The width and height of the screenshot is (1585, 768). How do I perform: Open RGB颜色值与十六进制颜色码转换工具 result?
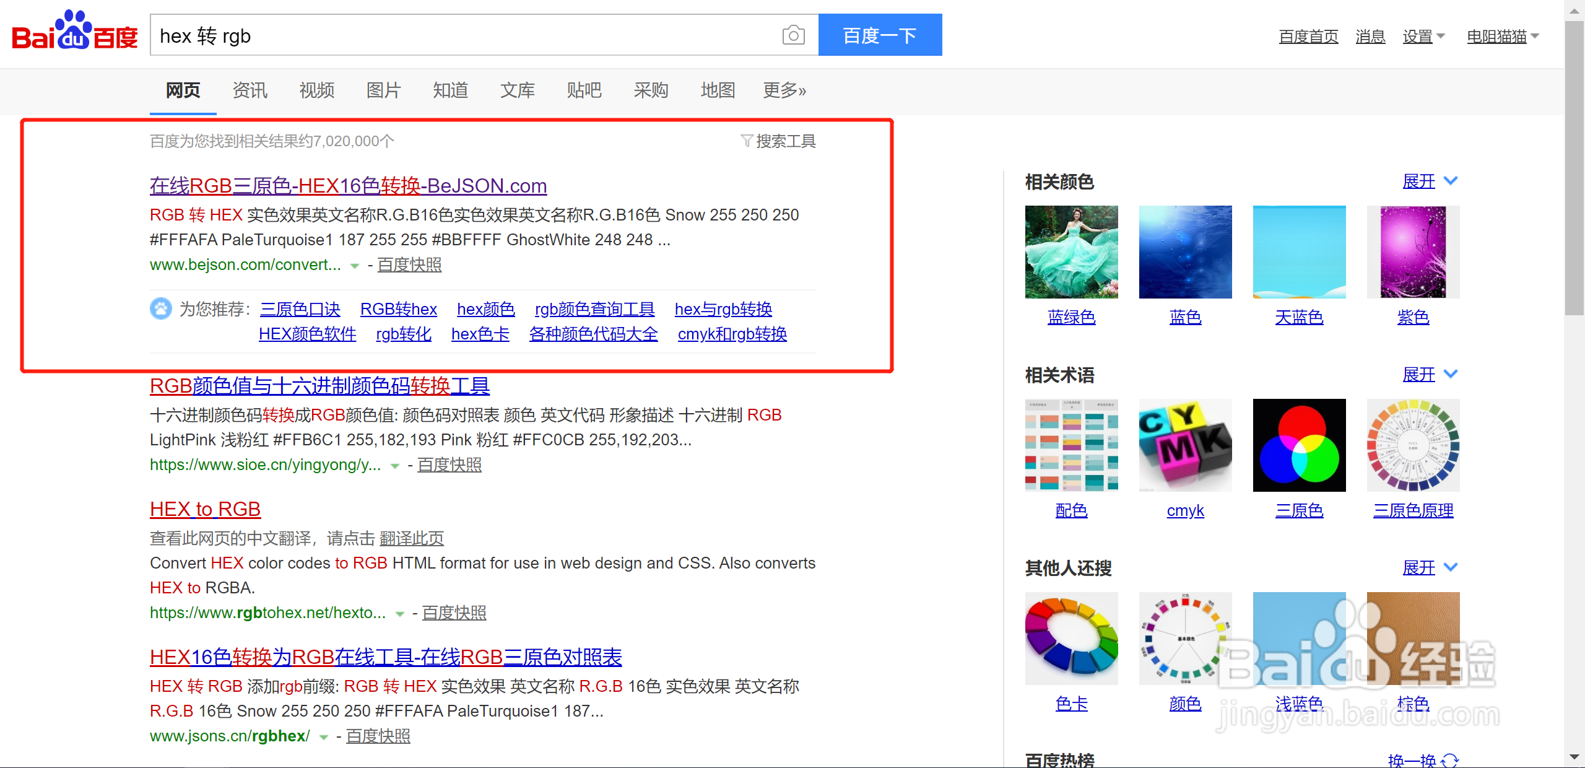coord(320,385)
